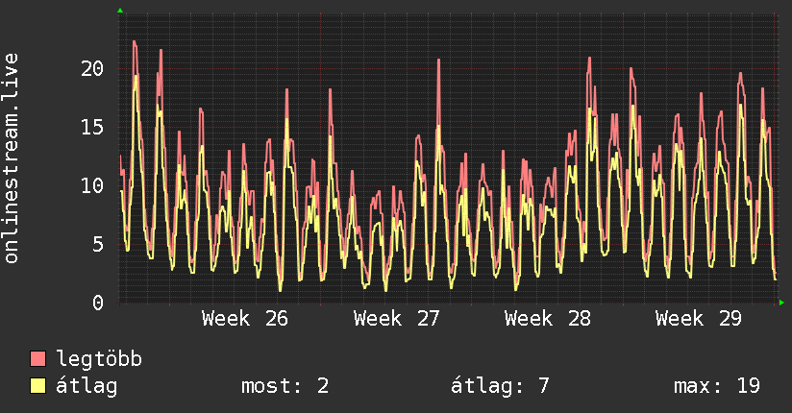Click the legtöbb legend label
The image size is (792, 413).
pos(99,359)
